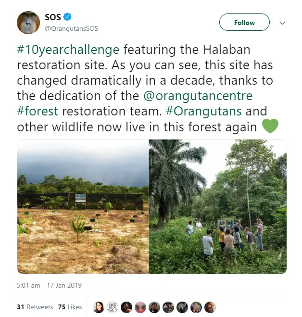
Task: Open the @OrangutansSOS handle
Action: tap(72, 28)
